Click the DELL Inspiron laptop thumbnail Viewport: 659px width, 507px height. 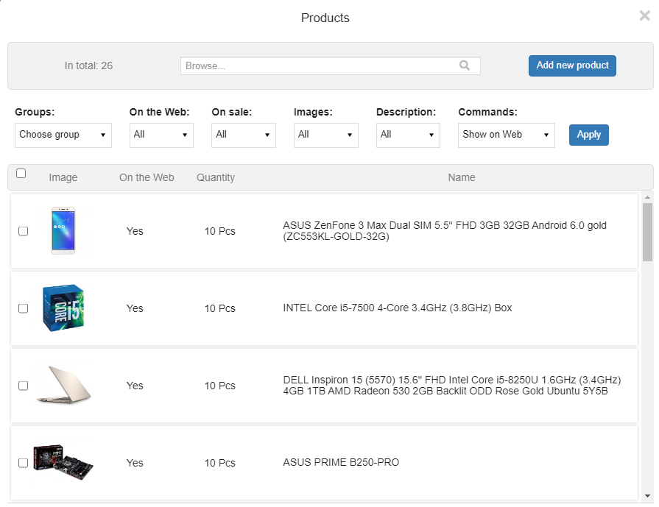[63, 385]
